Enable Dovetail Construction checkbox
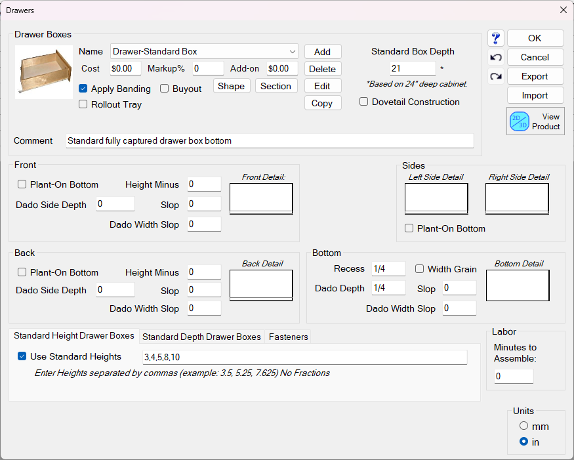Screen dimensions: 574x460 pos(364,102)
